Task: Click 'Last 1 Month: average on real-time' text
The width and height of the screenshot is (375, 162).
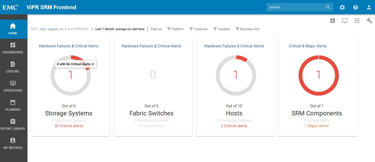Action: pos(120,29)
